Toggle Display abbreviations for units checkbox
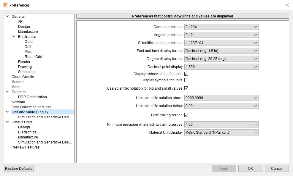Viewport: 293px width, 176px height. coord(186,74)
